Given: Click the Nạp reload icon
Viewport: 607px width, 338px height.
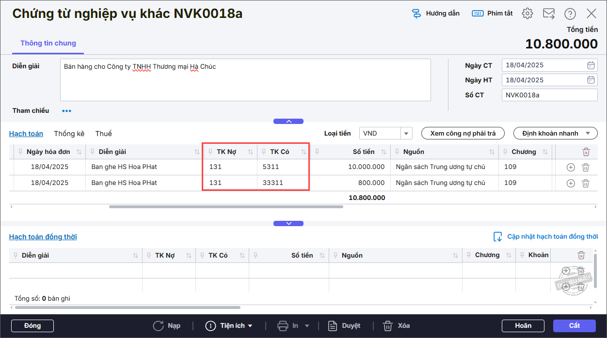Looking at the screenshot, I should coord(158,326).
